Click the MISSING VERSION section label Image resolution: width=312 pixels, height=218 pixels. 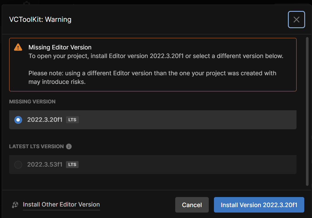click(x=32, y=102)
